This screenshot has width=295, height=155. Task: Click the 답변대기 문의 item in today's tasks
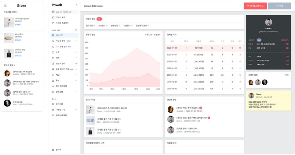[x=142, y=26]
